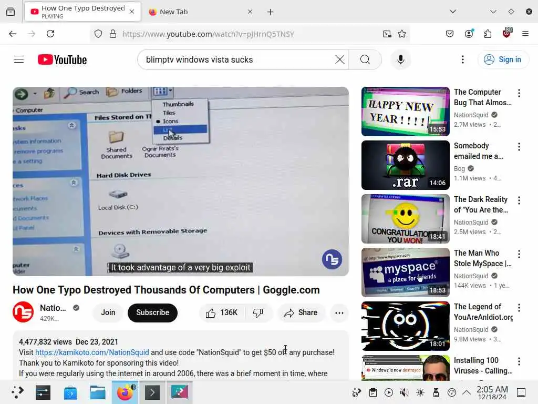Click Sign in button
Viewport: 538px width, 404px height.
[503, 59]
